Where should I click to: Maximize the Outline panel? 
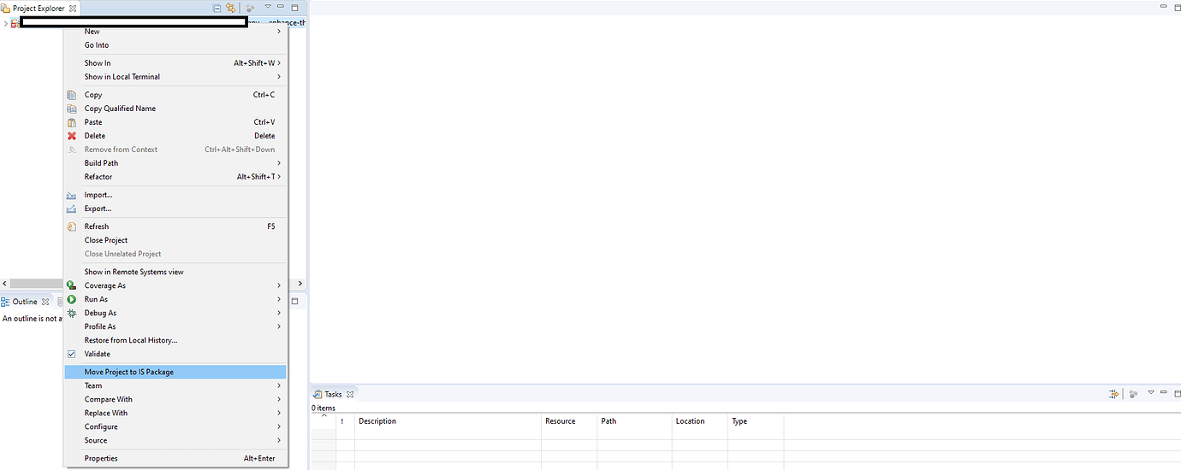point(295,301)
